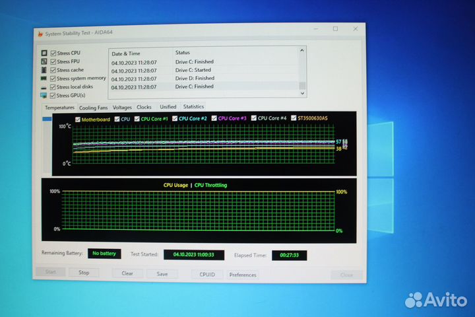Disable the Stress local disks checkbox
The height and width of the screenshot is (317, 475).
(x=53, y=87)
